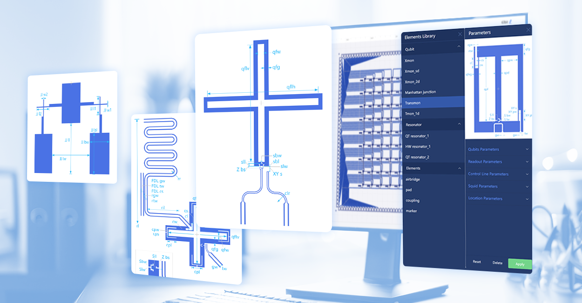Choose the Manhattan junction element
The image size is (582, 303).
click(427, 92)
